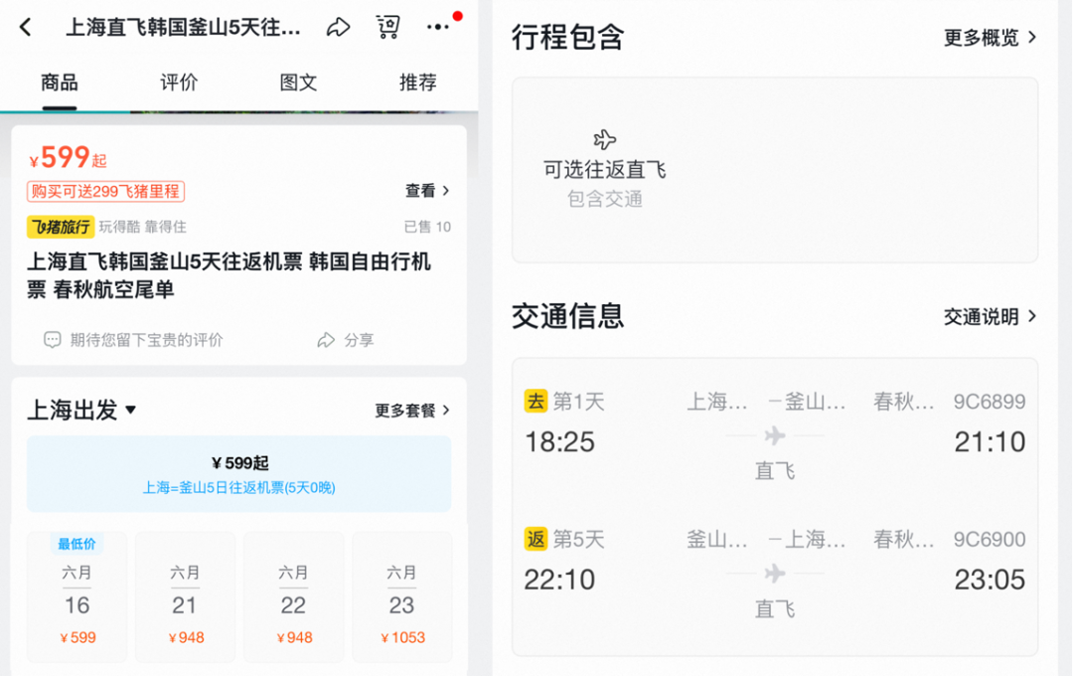This screenshot has height=676, width=1073.
Task: Open the 交通说明 transport details link
Action: (989, 316)
